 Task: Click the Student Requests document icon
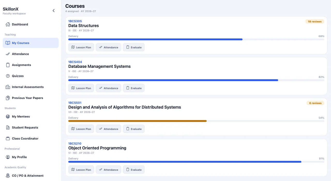tap(8, 127)
